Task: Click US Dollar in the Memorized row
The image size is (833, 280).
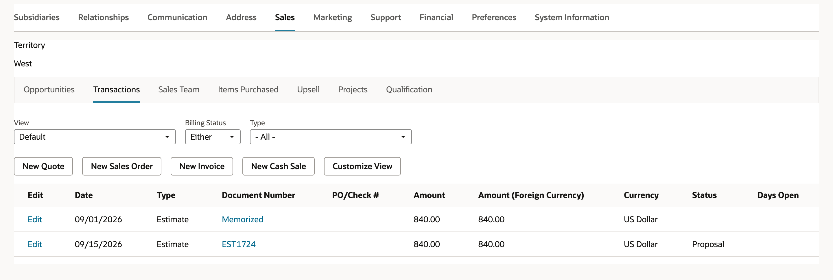Action: tap(640, 220)
